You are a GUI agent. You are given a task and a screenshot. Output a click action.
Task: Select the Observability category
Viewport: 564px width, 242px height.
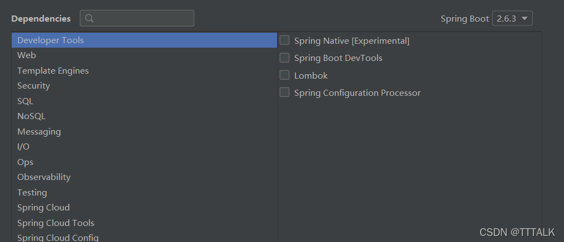tap(144, 177)
